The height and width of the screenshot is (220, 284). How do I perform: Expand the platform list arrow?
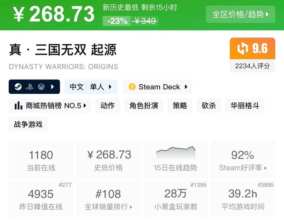pos(52,87)
